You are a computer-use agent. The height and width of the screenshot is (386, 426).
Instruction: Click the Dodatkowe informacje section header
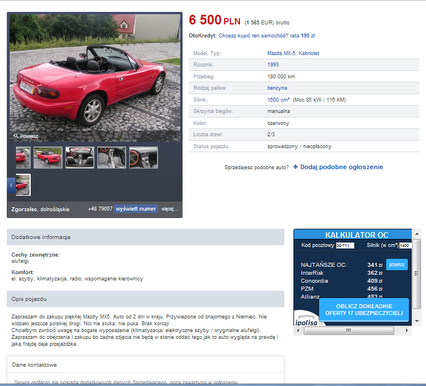pos(146,237)
